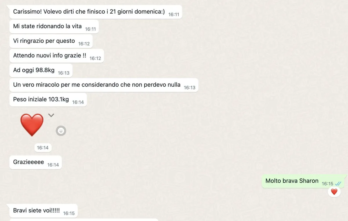Select the Molto brava Sharon message bubble
The width and height of the screenshot is (348, 221).
303,181
